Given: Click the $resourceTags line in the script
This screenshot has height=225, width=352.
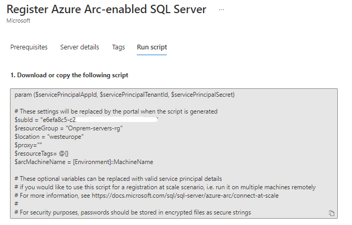Looking at the screenshot, I should (38, 154).
